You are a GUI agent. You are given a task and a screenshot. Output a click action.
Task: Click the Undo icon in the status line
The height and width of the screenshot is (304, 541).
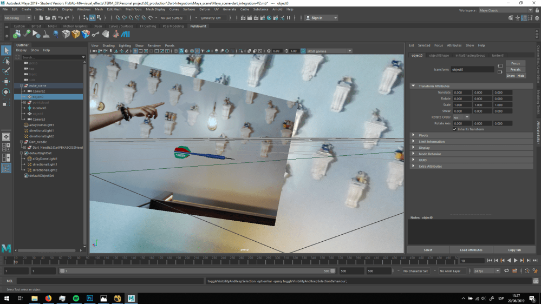click(60, 18)
